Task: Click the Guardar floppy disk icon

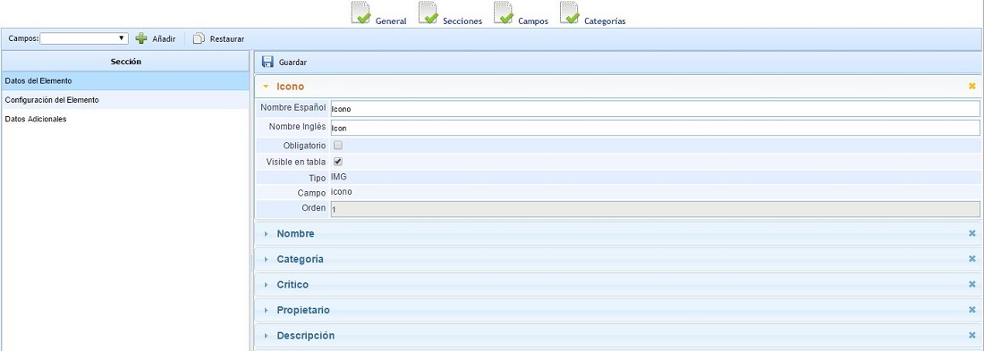Action: click(x=268, y=62)
